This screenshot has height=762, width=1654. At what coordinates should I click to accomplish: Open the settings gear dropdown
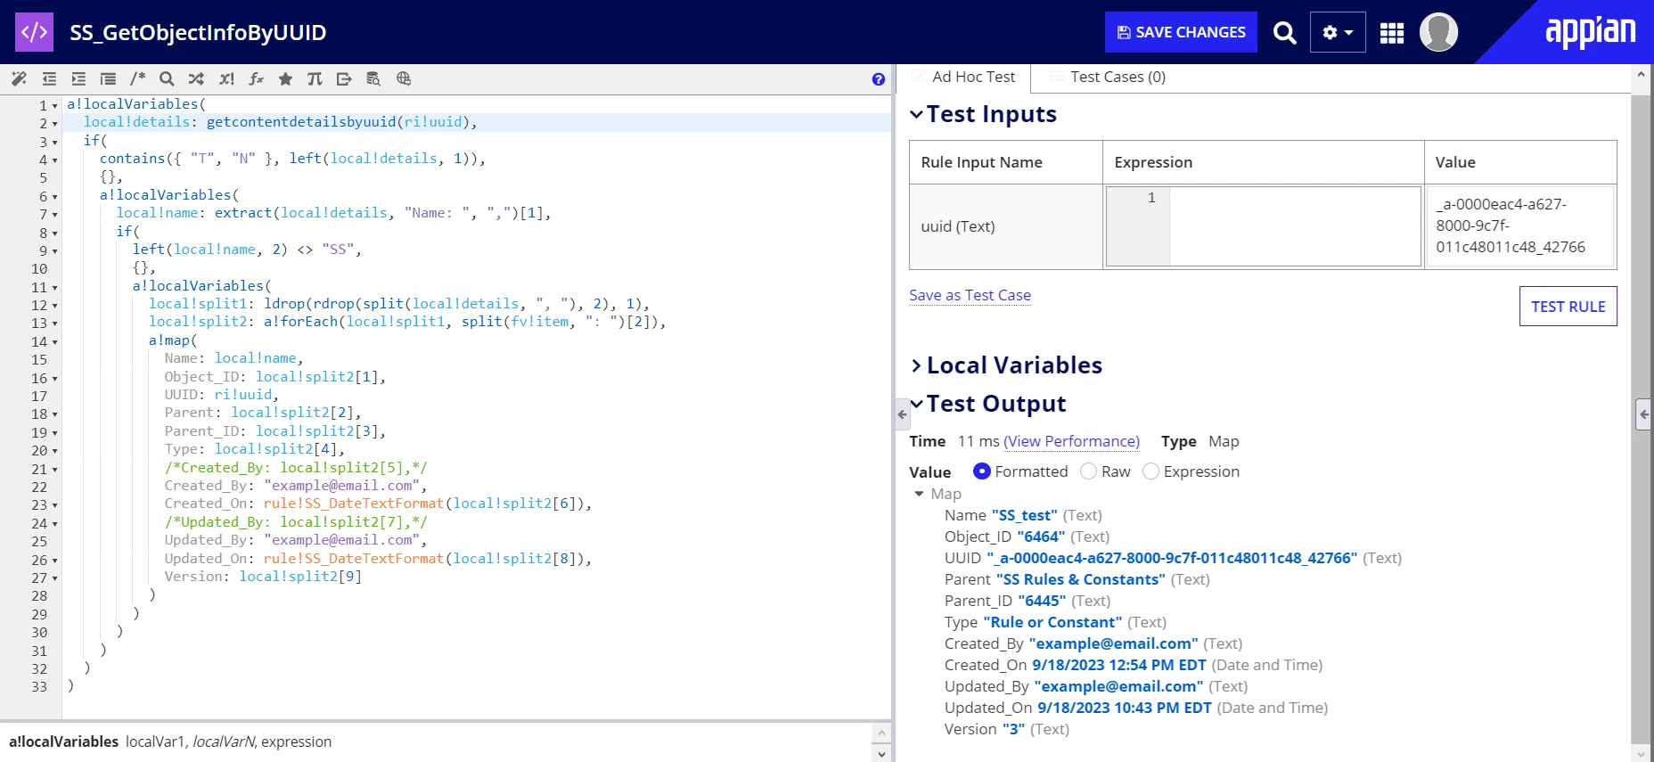click(1338, 33)
